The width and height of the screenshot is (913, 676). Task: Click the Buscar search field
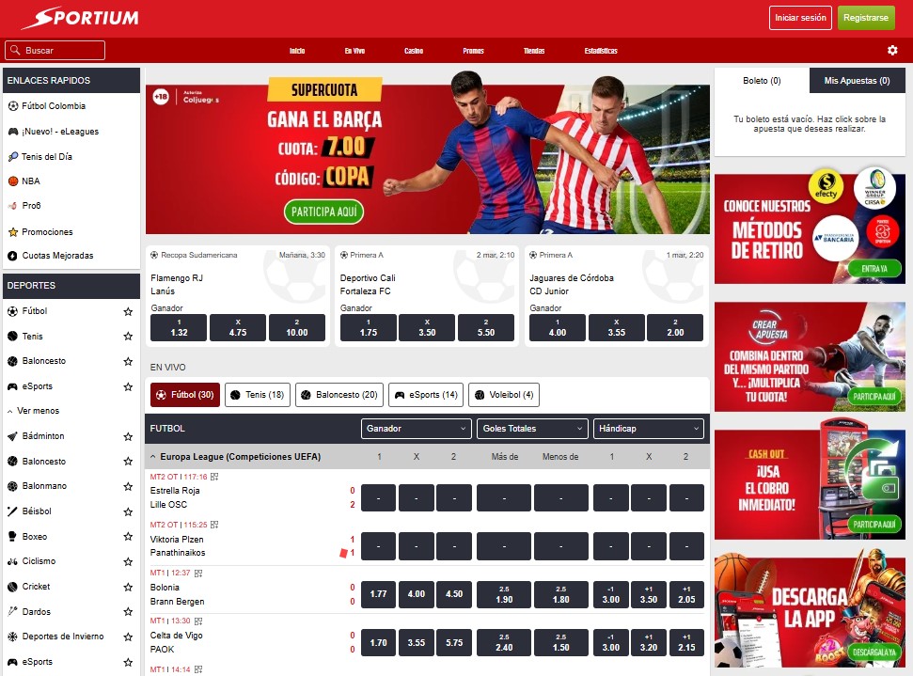pos(55,51)
